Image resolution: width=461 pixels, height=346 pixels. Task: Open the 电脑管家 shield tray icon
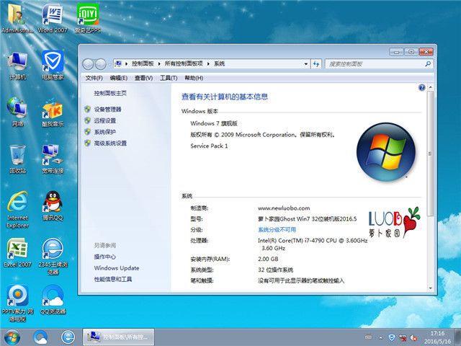391,337
